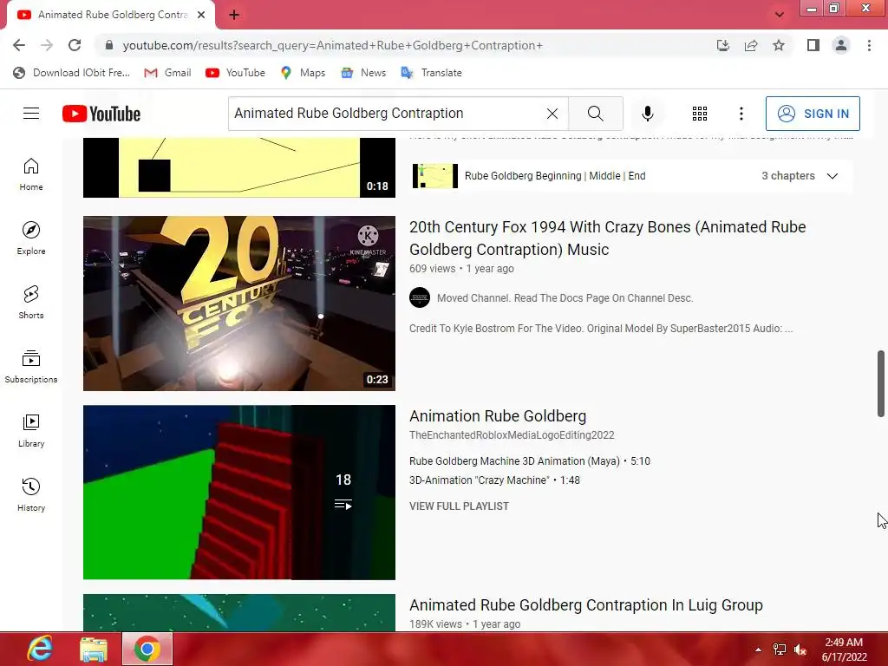Screen dimensions: 888x666
Task: Go forward in Chrome
Action: (x=47, y=45)
